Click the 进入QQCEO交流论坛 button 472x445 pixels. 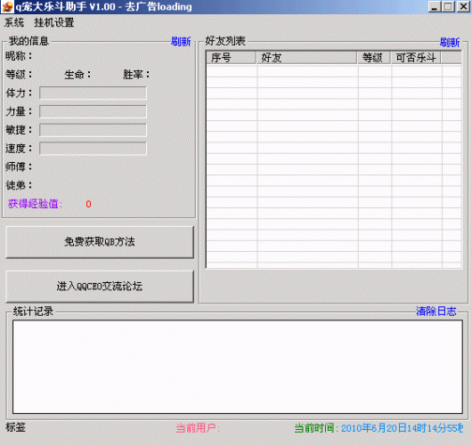click(100, 287)
